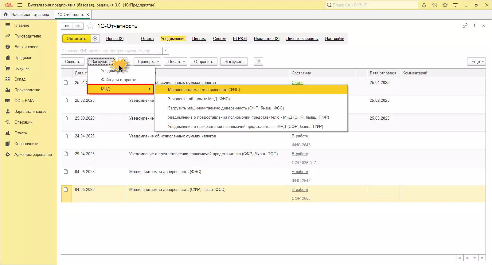Click the paperclip attachments button
Screen dimensions: 492x265
(259, 62)
